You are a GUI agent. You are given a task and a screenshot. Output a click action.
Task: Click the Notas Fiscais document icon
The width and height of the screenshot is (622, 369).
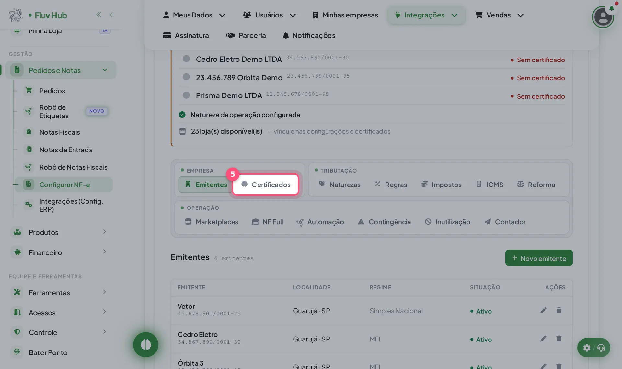(29, 132)
